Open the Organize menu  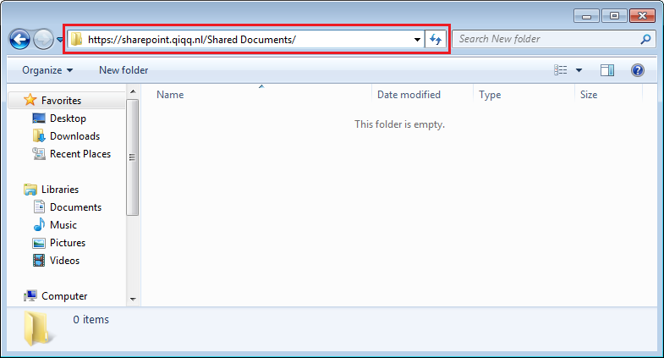tap(47, 70)
